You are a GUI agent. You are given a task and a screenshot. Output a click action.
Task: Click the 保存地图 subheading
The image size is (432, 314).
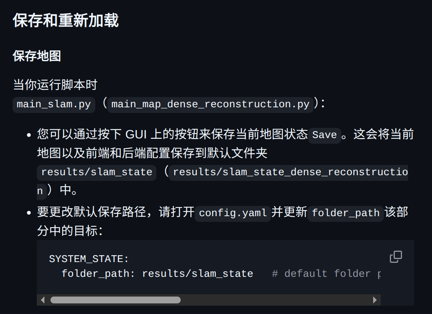37,56
